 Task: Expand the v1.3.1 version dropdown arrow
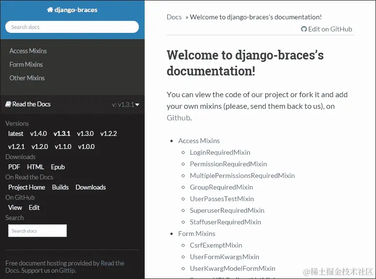[x=137, y=105]
